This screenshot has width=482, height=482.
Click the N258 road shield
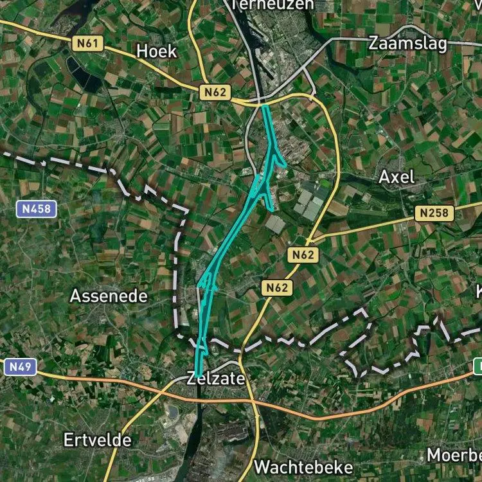pyautogui.click(x=434, y=213)
